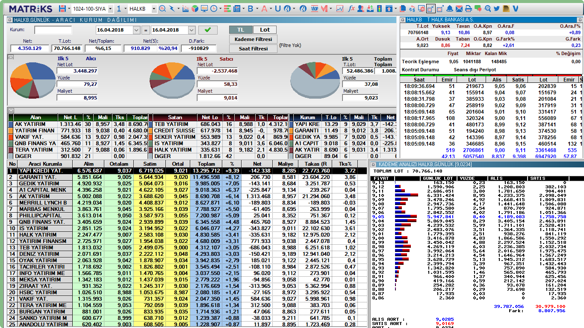The width and height of the screenshot is (584, 328).
Task: Open the 1024-100-SIYA layout dropdown
Action: point(111,9)
